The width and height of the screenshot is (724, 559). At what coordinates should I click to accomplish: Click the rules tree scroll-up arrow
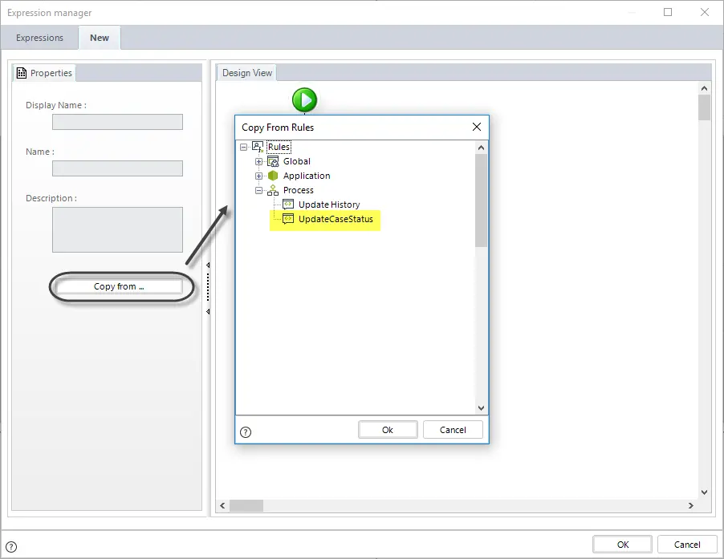(x=481, y=148)
